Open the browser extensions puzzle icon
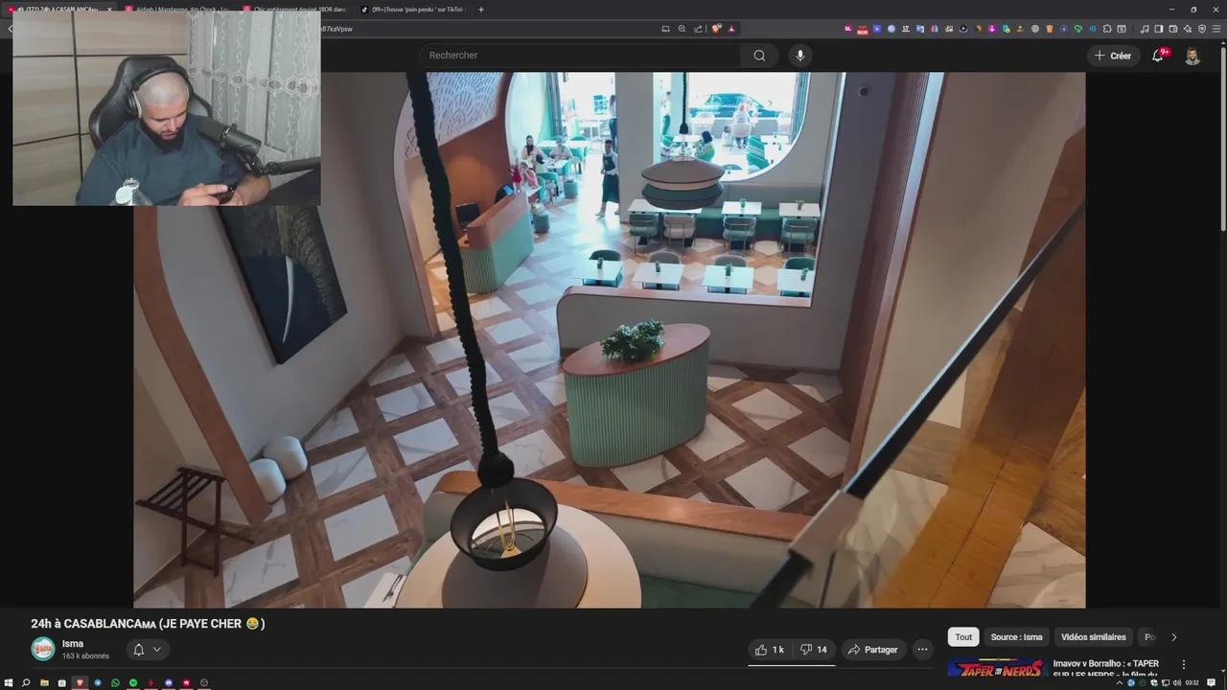Image resolution: width=1227 pixels, height=690 pixels. [1107, 29]
